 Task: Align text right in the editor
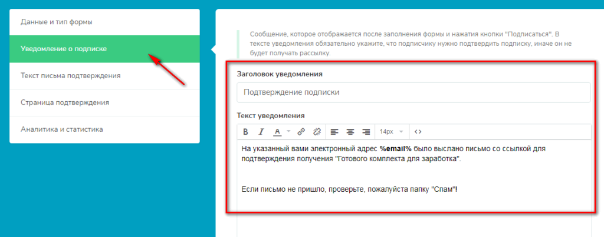(366, 132)
